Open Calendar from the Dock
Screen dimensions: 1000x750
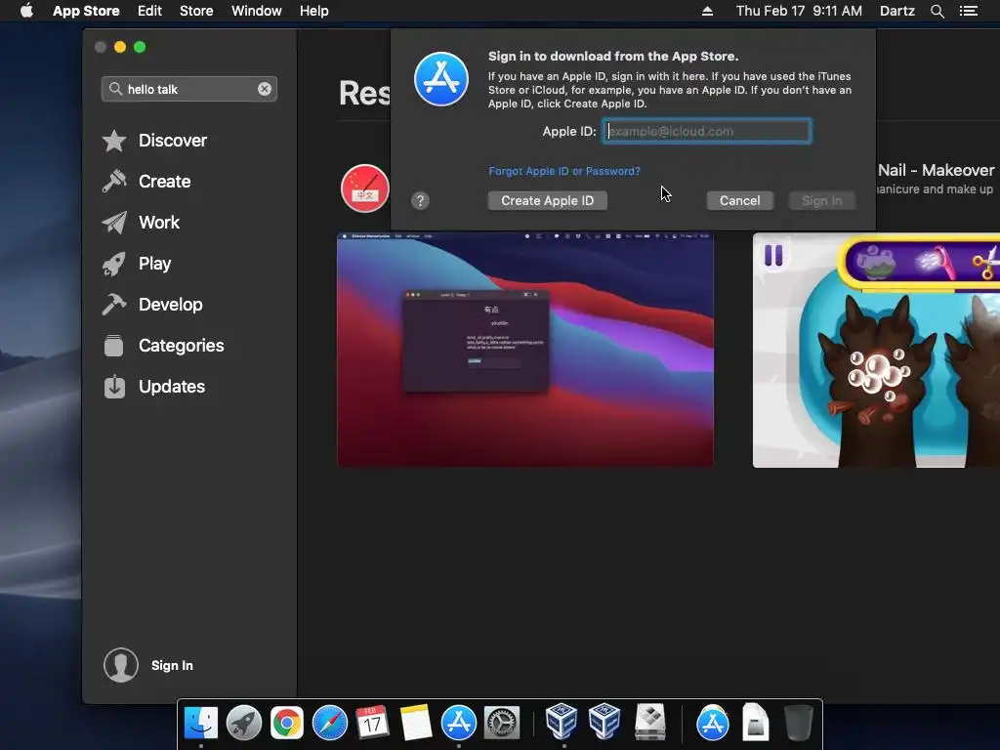pyautogui.click(x=372, y=723)
